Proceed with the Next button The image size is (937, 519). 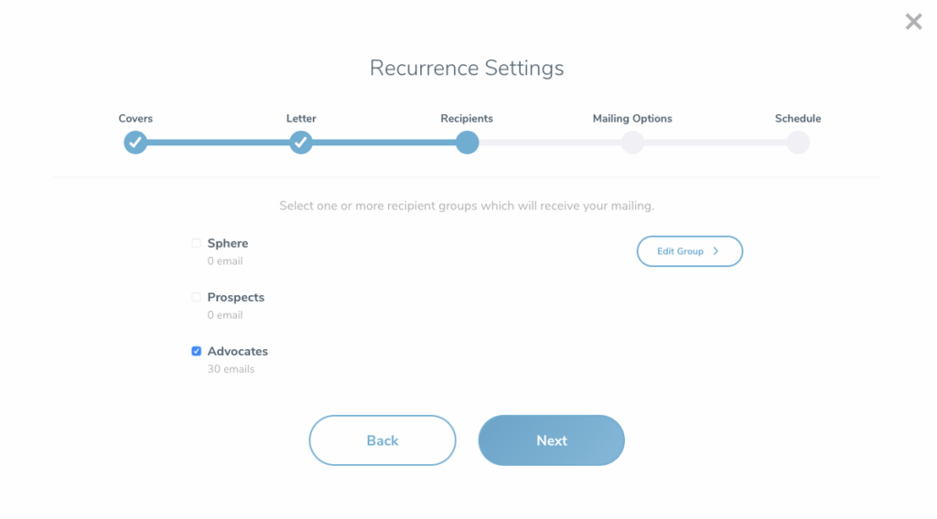click(x=551, y=440)
